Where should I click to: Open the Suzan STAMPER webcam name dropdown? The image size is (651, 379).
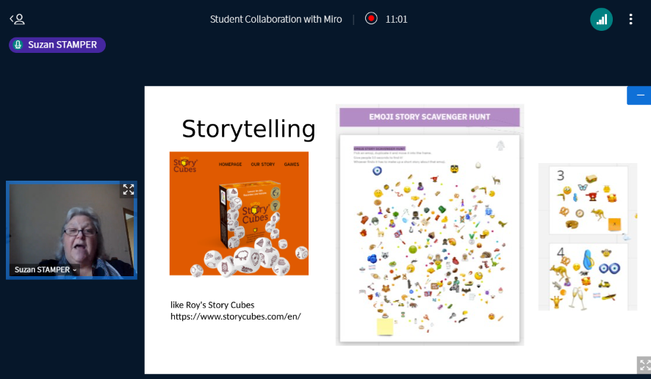[x=46, y=270]
